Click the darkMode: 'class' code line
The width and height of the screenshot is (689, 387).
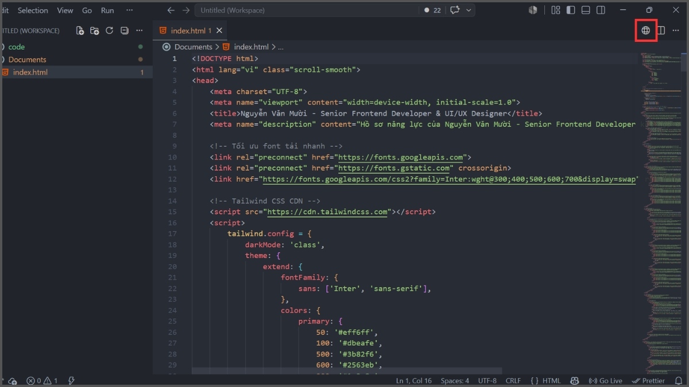(285, 245)
